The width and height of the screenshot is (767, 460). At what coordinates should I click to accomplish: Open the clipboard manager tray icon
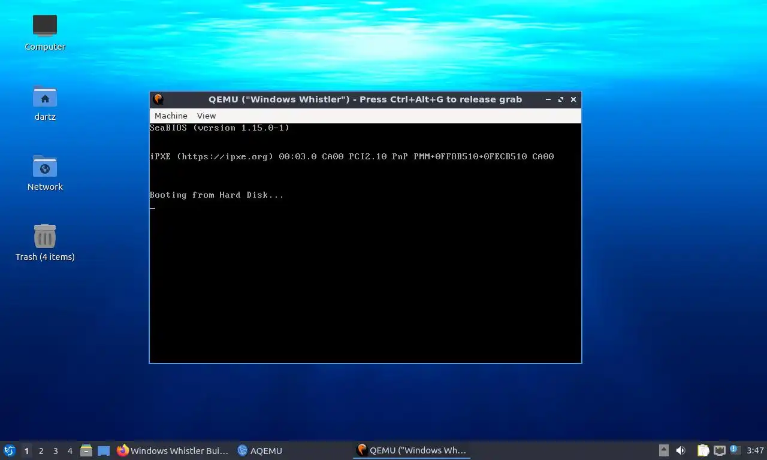[x=703, y=450]
